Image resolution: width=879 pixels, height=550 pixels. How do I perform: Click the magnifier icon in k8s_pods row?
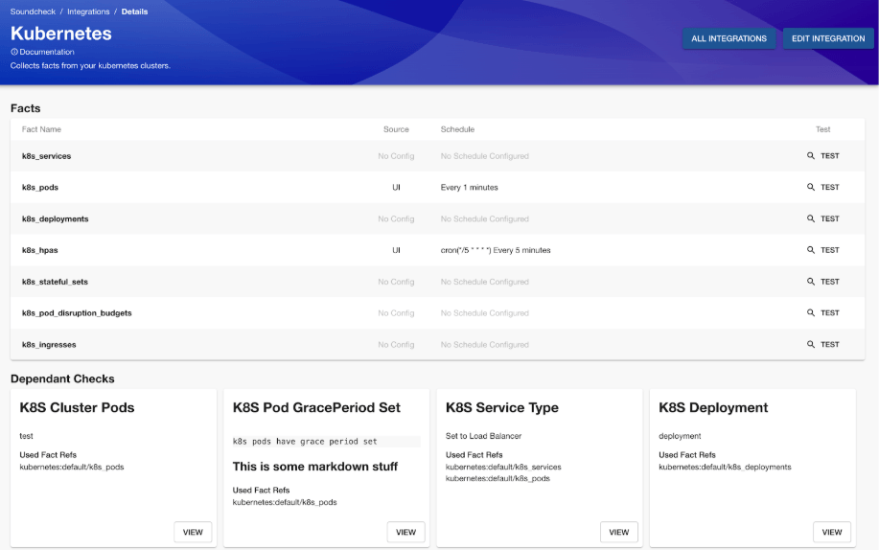point(811,187)
